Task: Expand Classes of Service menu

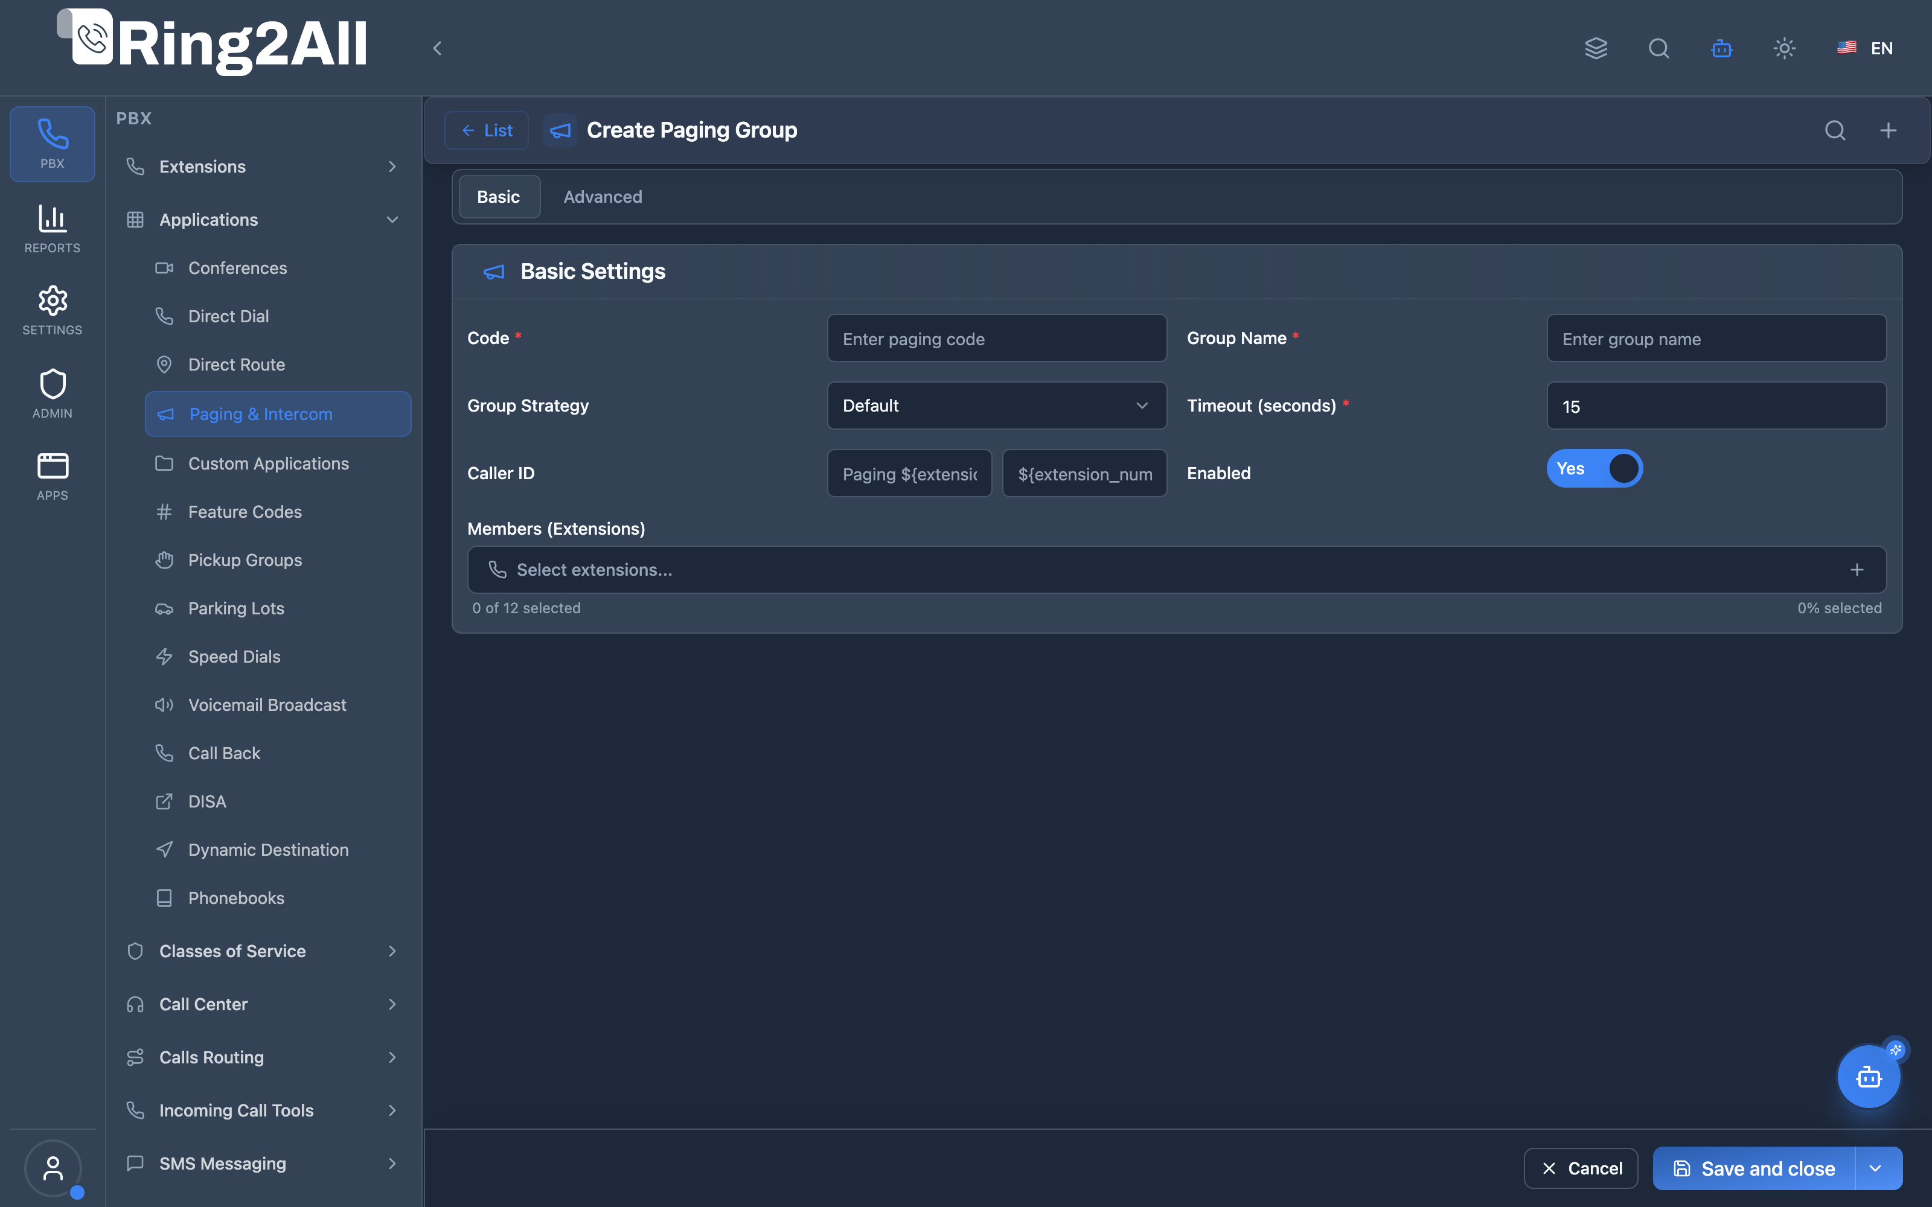Action: pyautogui.click(x=262, y=951)
